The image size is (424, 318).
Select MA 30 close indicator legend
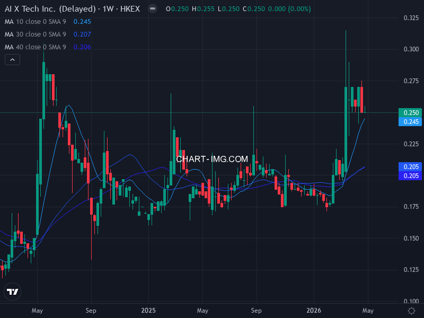[x=35, y=34]
